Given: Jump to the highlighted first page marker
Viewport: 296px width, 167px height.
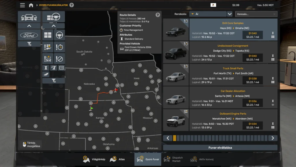Looking at the screenshot, I should click(175, 138).
